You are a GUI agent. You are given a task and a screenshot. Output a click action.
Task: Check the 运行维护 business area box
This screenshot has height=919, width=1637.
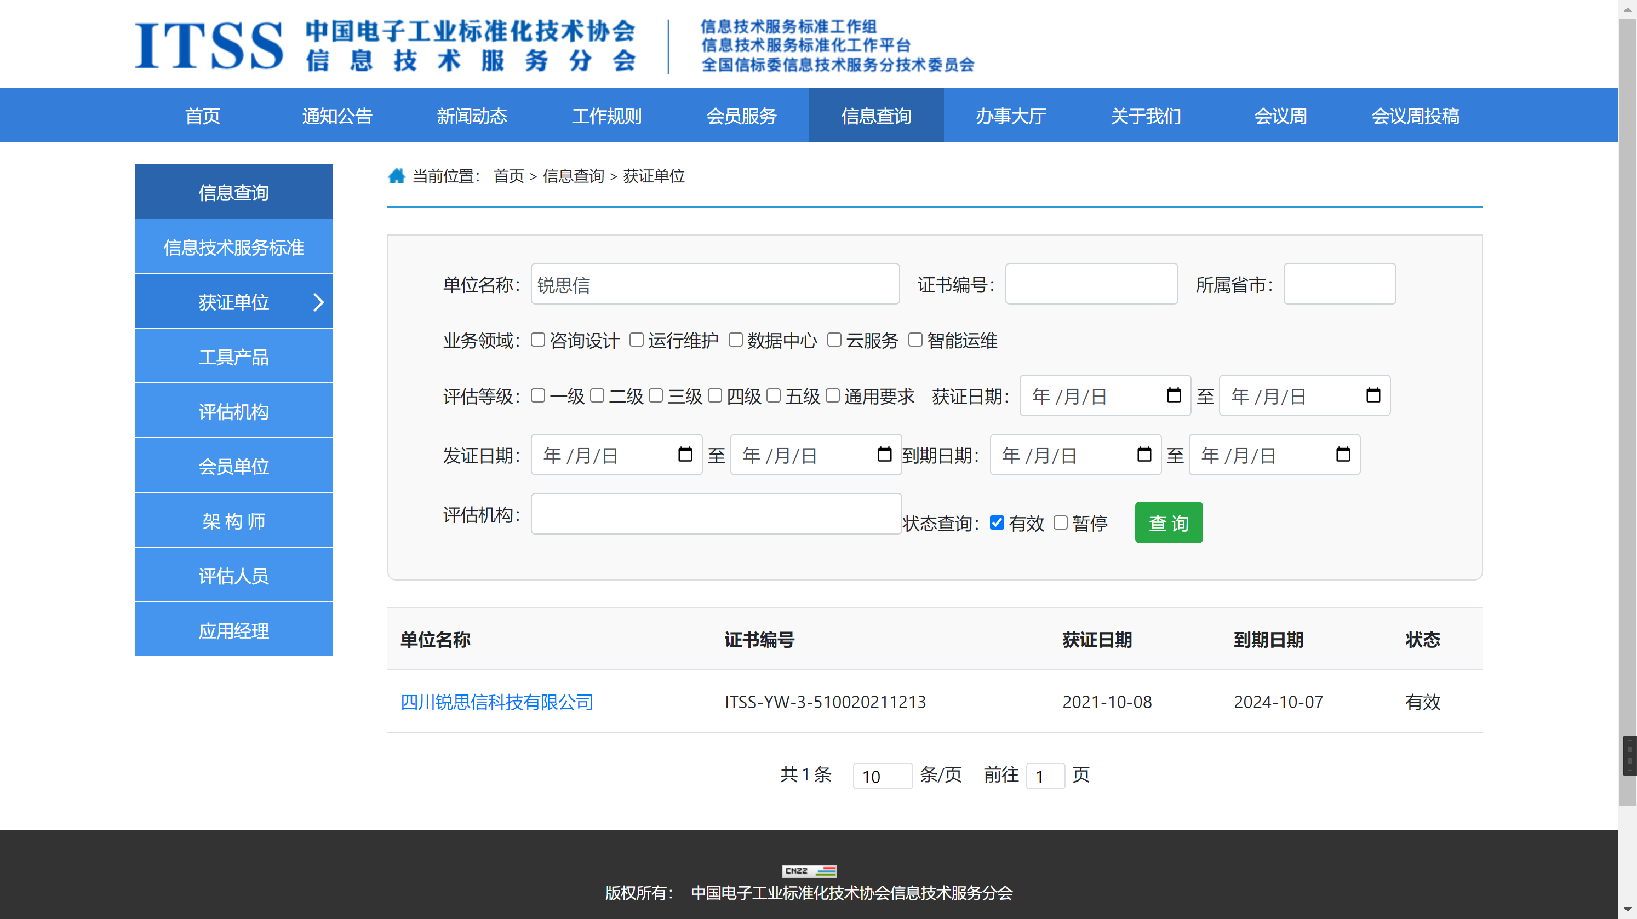[x=636, y=340]
